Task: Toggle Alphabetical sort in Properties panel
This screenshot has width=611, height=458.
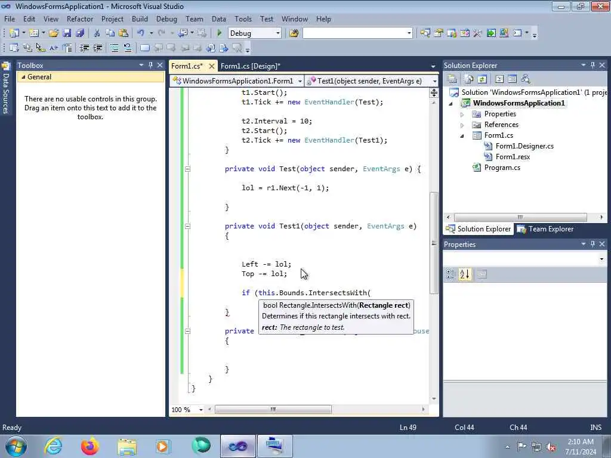Action: click(464, 274)
